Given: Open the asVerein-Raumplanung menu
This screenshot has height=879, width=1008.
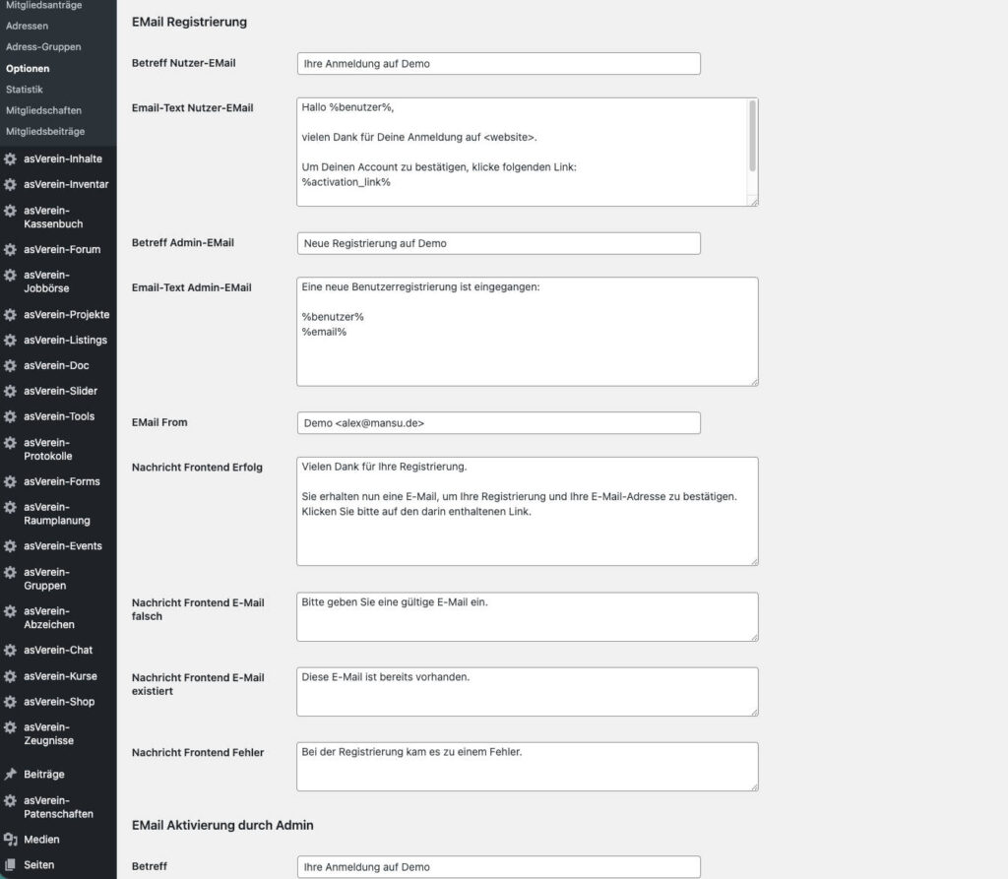Looking at the screenshot, I should 56,514.
